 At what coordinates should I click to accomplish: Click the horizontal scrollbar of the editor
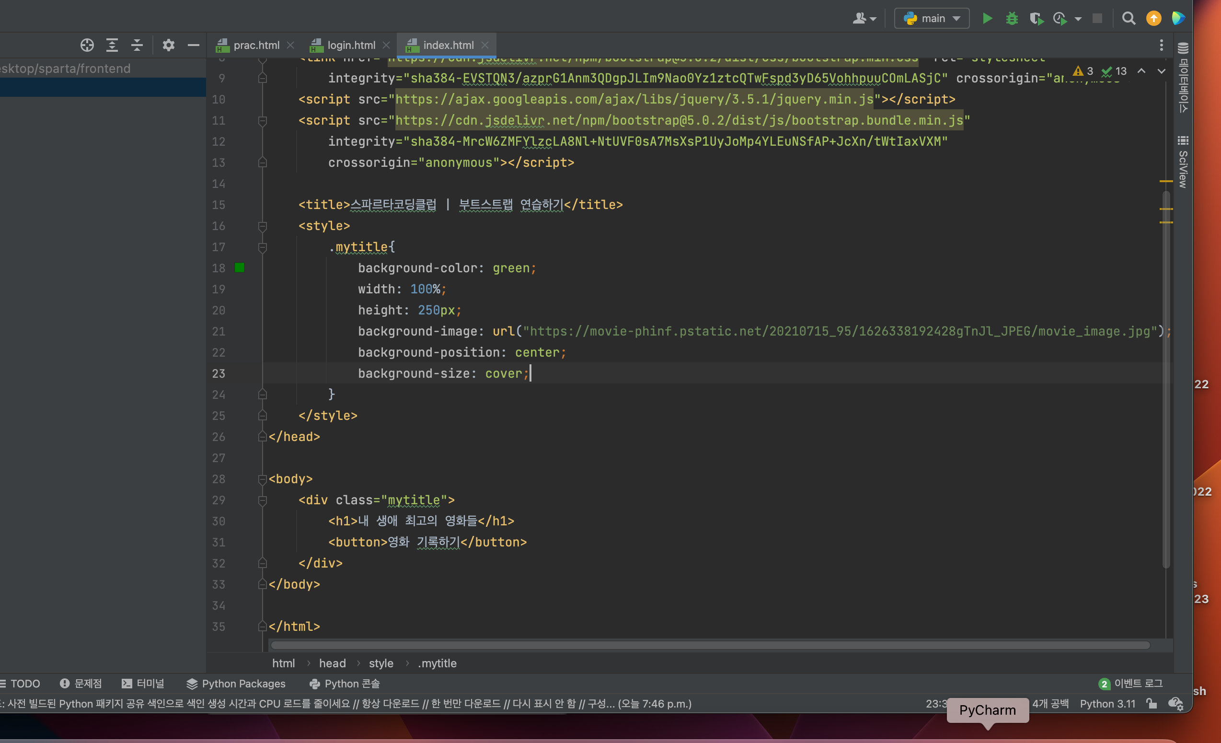click(710, 645)
